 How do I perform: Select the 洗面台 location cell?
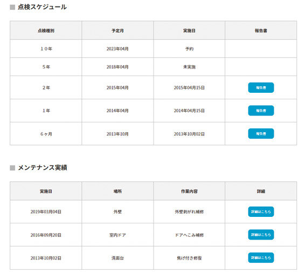pos(117,258)
